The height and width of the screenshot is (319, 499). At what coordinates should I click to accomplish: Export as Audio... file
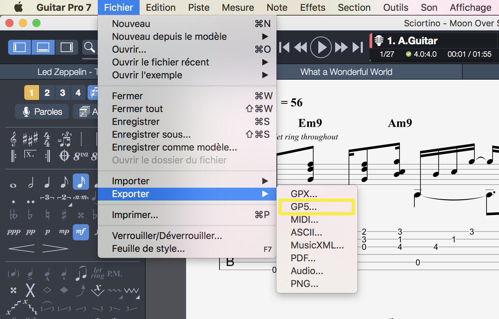pos(317,271)
